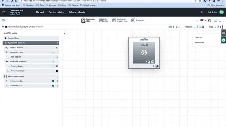
Task: Collapse the Application processes section
Action: pos(57,61)
